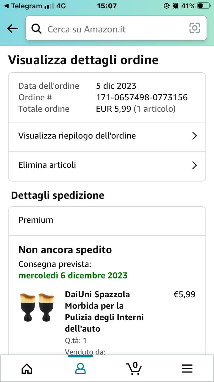
Task: Open the hamburger menu icon
Action: [187, 369]
